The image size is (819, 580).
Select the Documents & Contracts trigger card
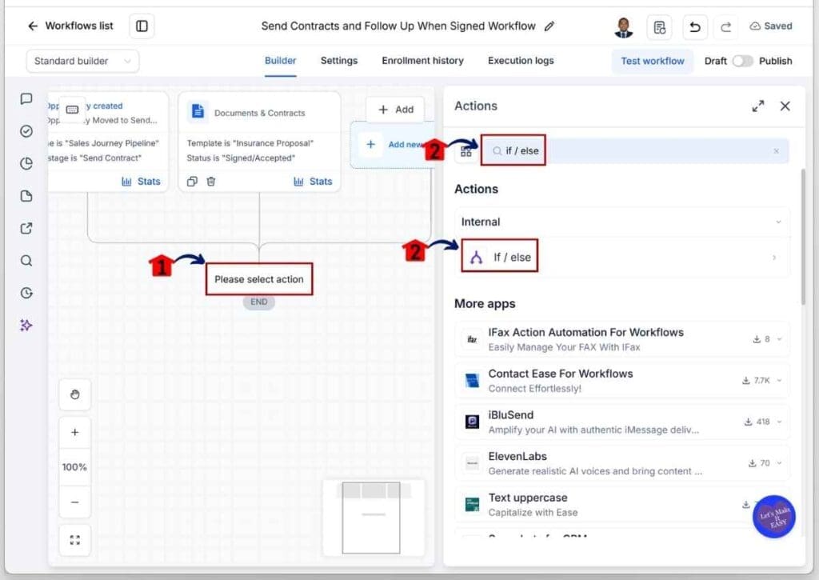(x=260, y=142)
